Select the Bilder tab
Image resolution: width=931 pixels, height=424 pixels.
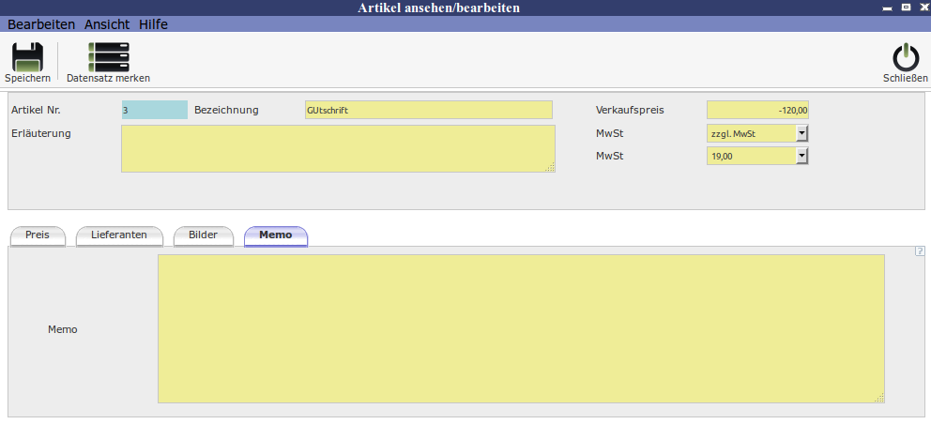[x=203, y=235]
